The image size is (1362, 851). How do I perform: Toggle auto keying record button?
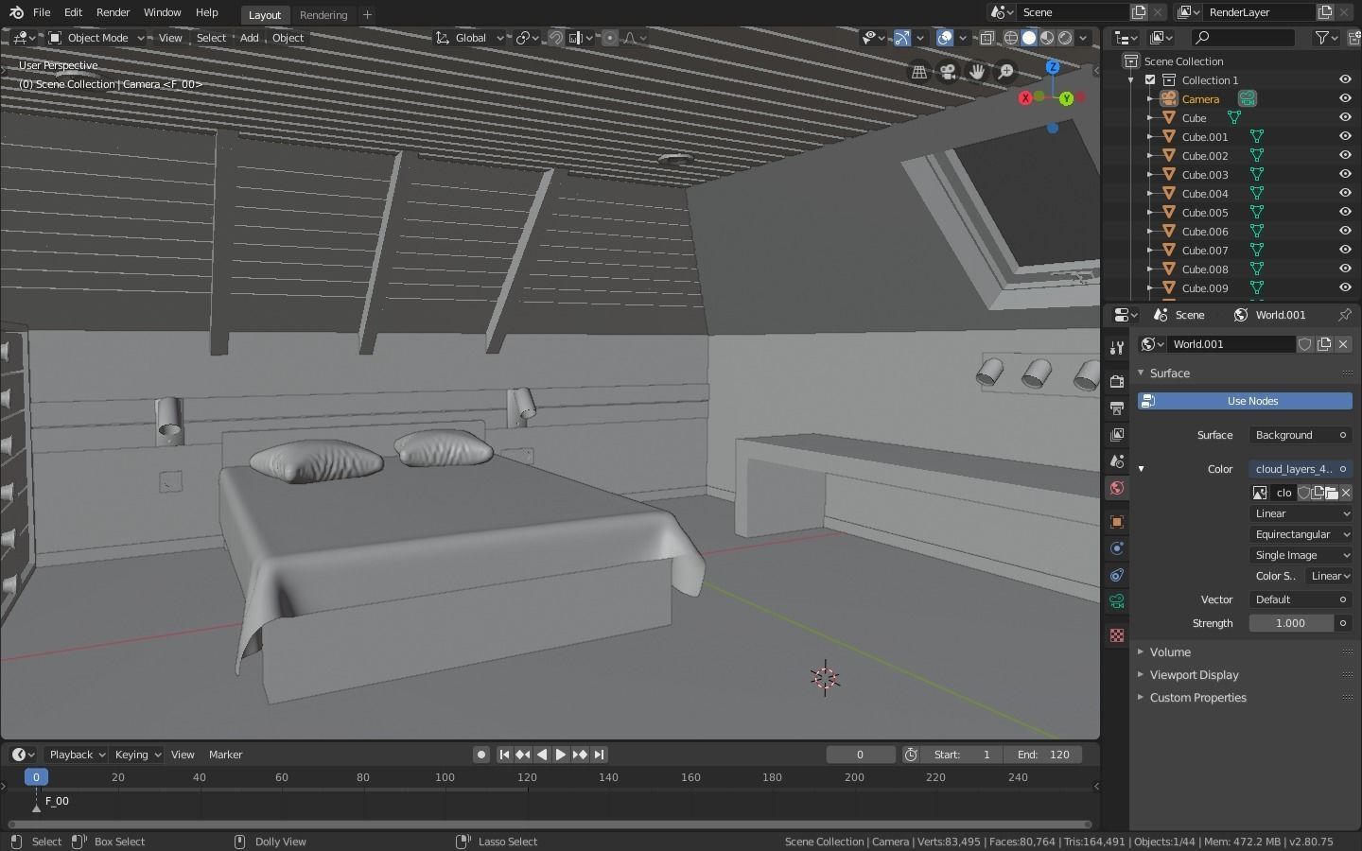click(x=481, y=755)
